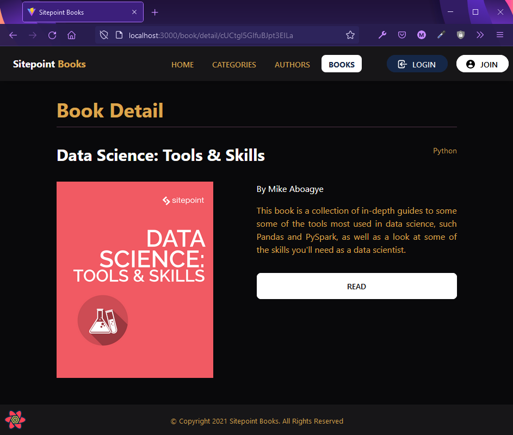
Task: Bookmark this page with the star icon
Action: click(x=350, y=35)
